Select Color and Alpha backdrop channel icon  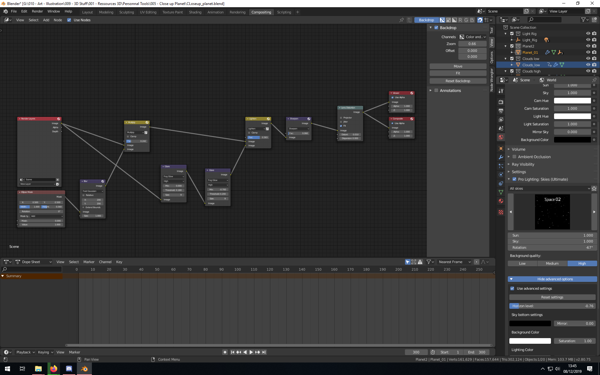tap(442, 20)
